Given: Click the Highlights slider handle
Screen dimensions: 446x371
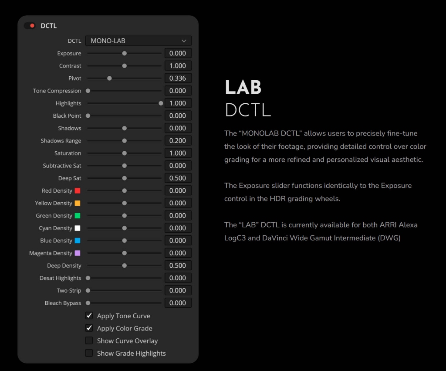Looking at the screenshot, I should pyautogui.click(x=161, y=103).
